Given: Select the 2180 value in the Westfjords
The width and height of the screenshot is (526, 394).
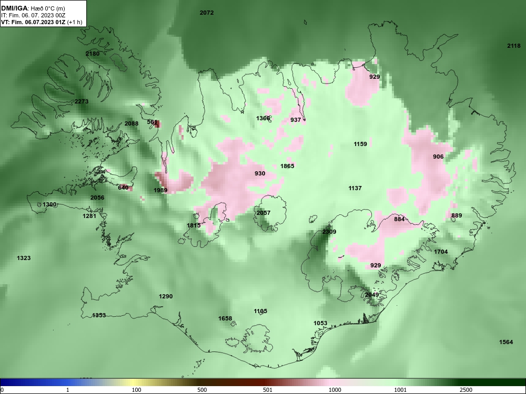Looking at the screenshot, I should (x=92, y=54).
